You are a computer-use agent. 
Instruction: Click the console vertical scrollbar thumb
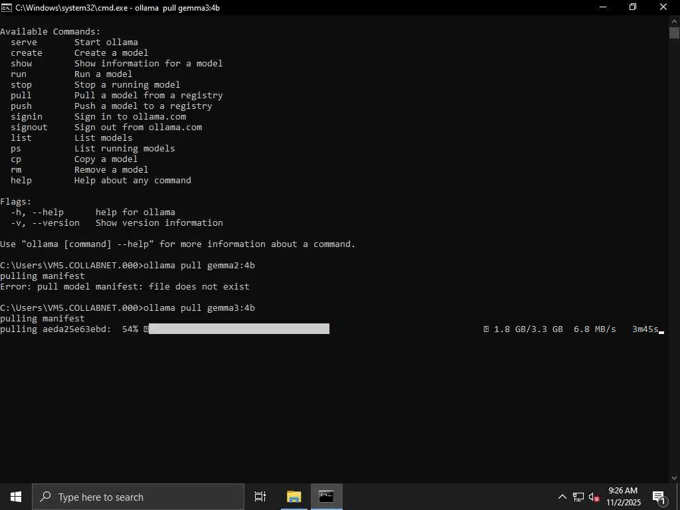[674, 33]
